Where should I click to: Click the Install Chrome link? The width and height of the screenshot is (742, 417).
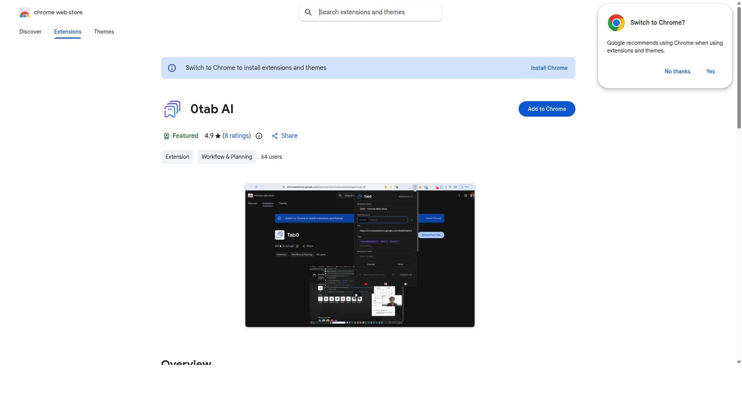(549, 68)
